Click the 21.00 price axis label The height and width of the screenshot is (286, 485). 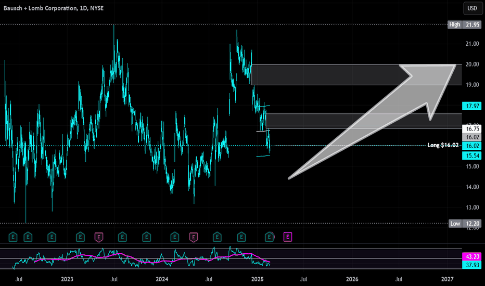click(472, 44)
